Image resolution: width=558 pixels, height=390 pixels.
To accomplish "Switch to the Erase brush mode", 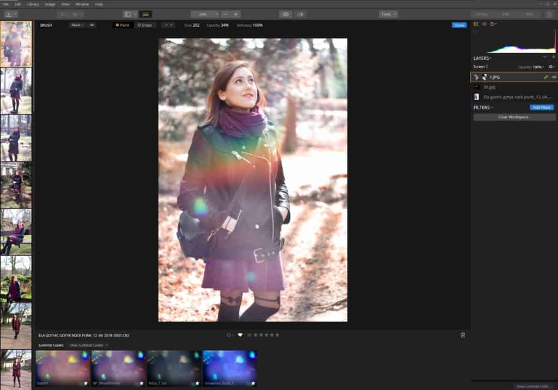I will click(x=146, y=25).
